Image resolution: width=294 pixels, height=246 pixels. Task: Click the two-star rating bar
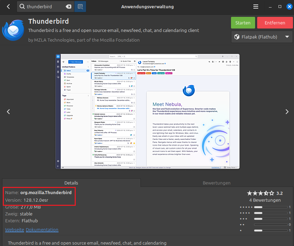pos(271,224)
